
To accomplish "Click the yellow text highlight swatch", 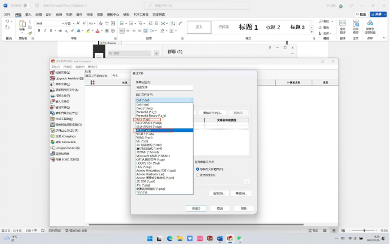I will click(x=88, y=31).
